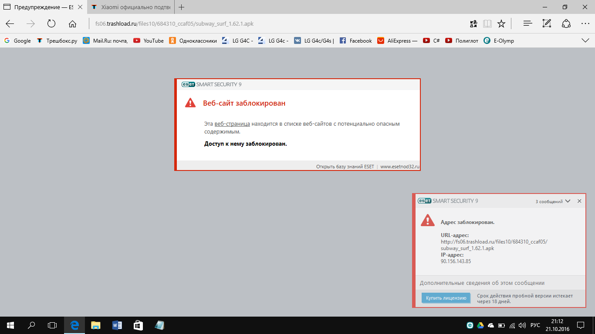Open the Google bookmark
595x334 pixels.
pos(17,40)
